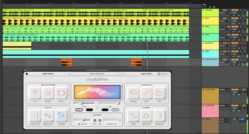This screenshot has width=249, height=134.
Task: Click the Gate control icon
Action: click(x=159, y=93)
